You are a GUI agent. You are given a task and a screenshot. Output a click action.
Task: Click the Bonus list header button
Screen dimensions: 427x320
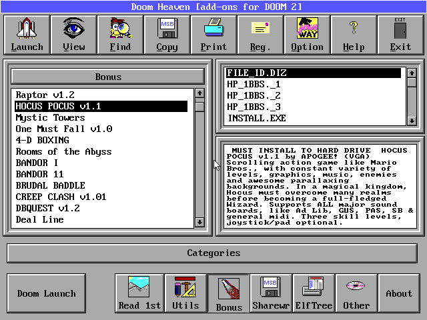point(108,77)
